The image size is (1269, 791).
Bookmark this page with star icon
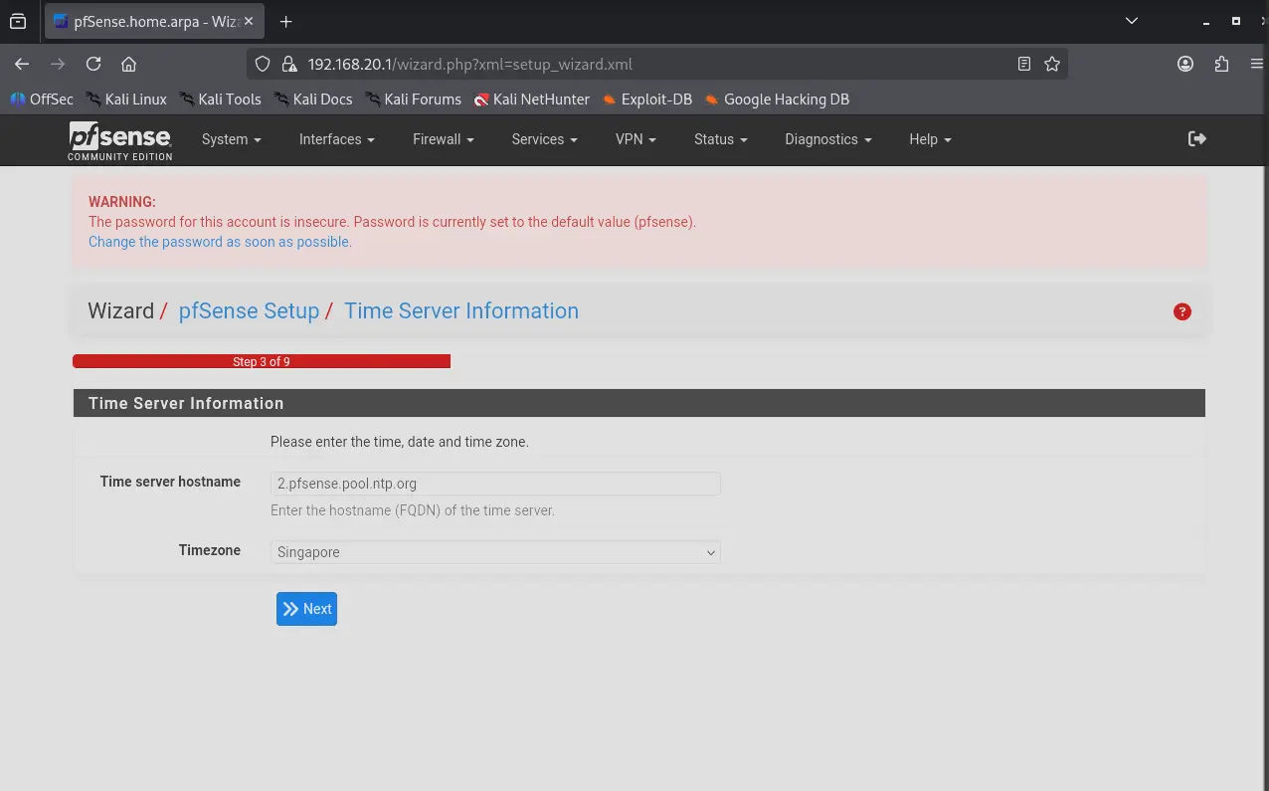pyautogui.click(x=1052, y=64)
